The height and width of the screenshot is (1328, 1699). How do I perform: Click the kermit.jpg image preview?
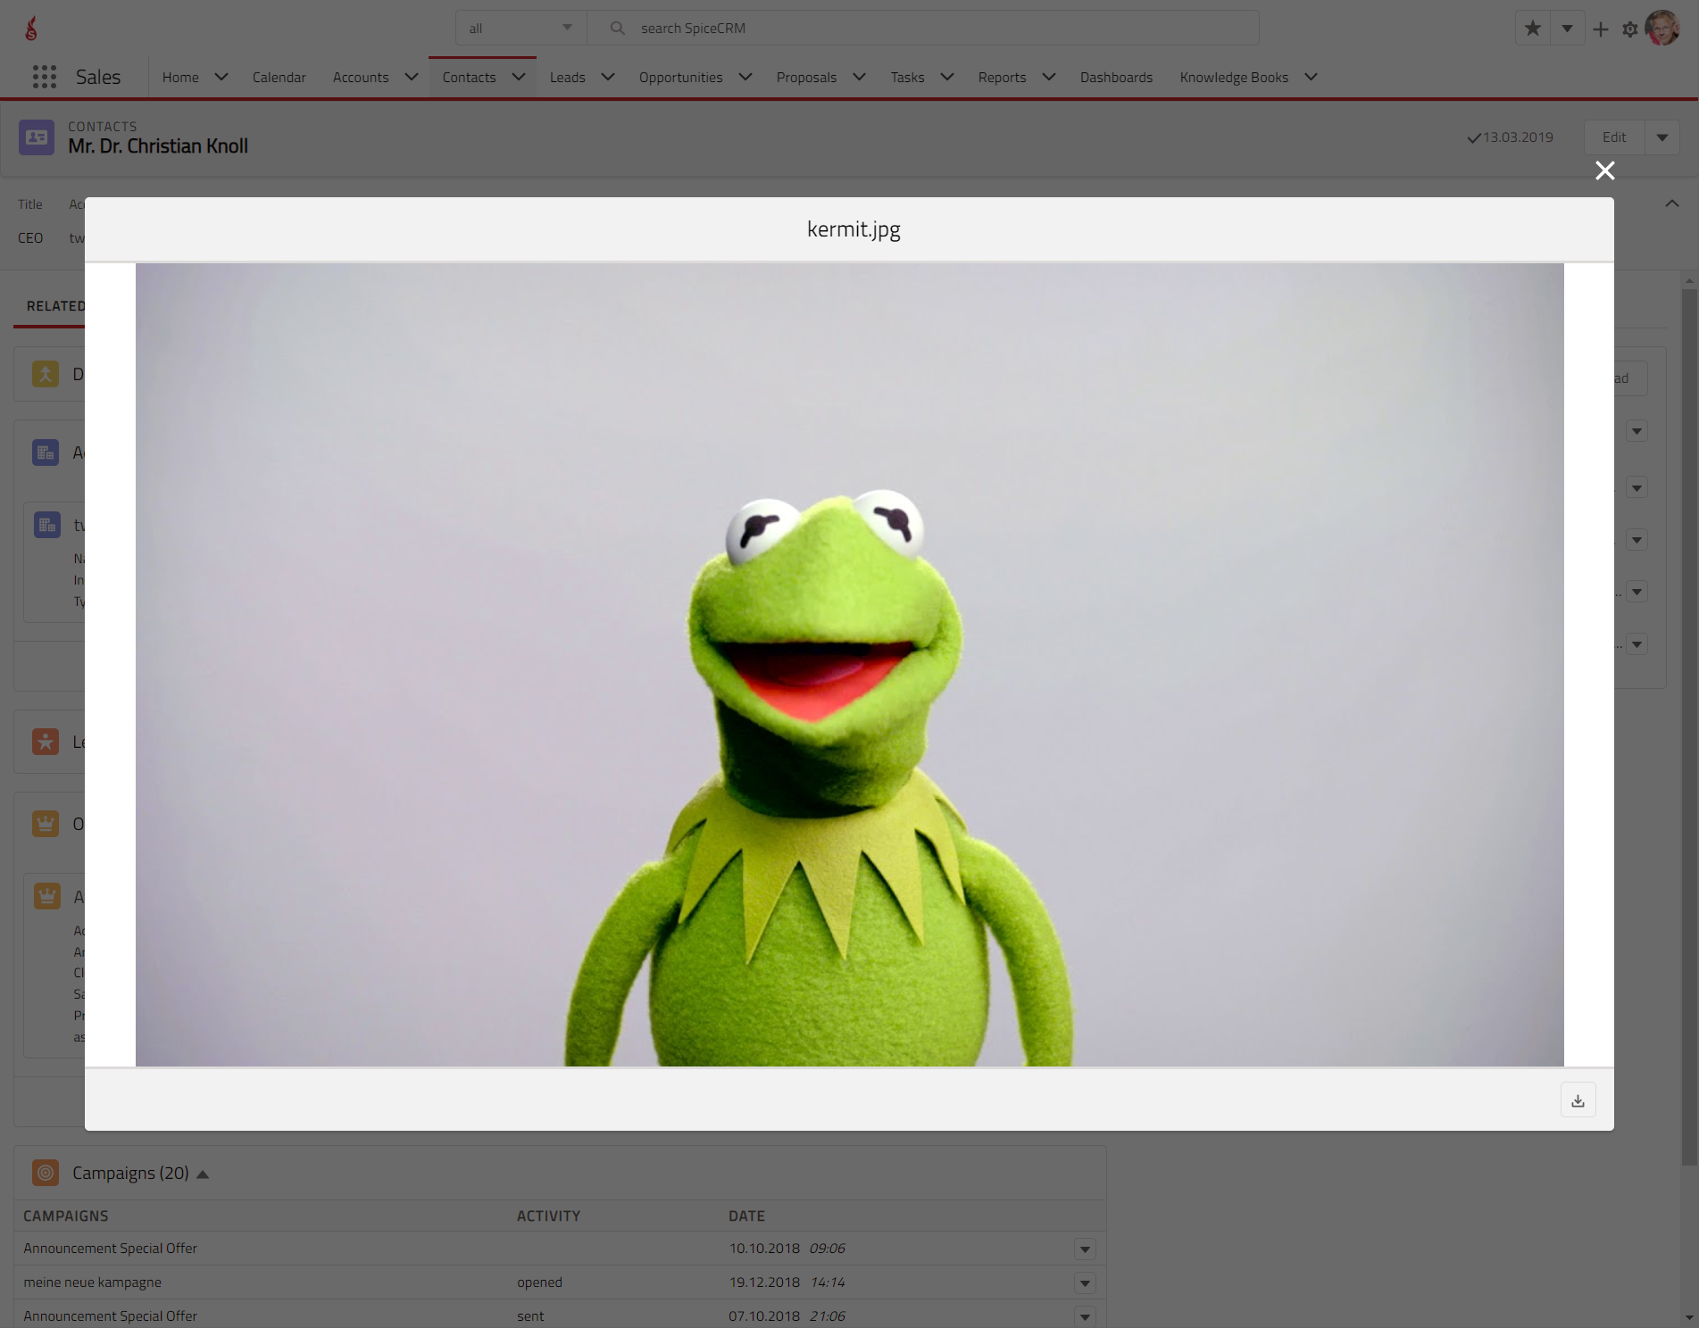[850, 665]
